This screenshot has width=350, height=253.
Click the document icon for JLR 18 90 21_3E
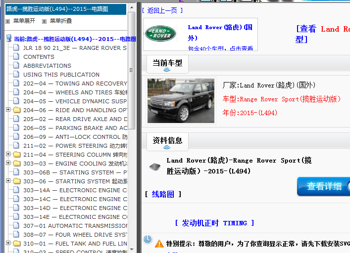point(16,47)
